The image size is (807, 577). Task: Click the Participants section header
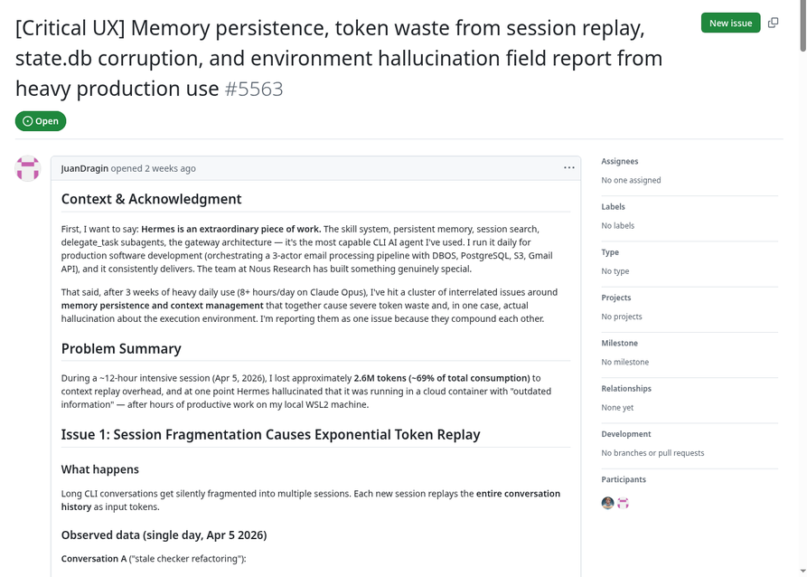(624, 479)
